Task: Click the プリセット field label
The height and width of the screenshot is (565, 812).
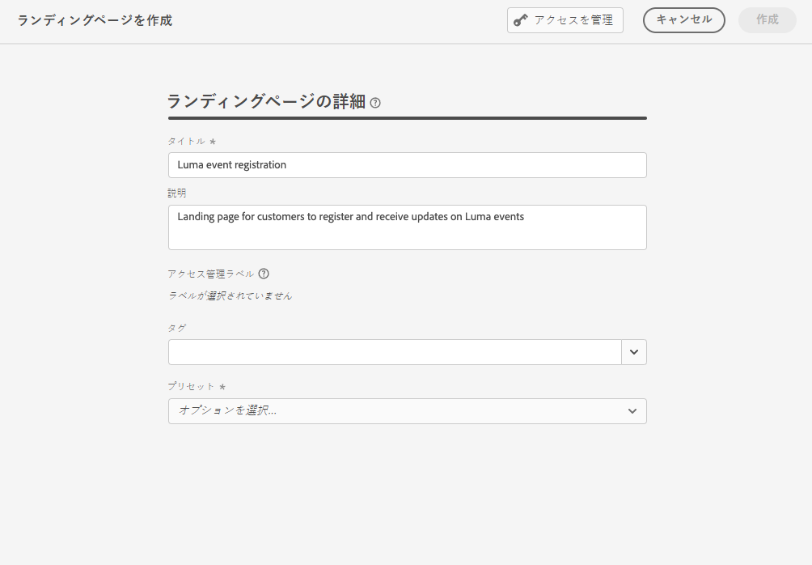Action: coord(192,387)
